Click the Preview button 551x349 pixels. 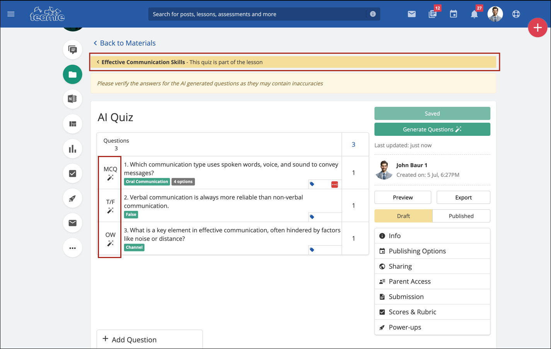pyautogui.click(x=403, y=197)
